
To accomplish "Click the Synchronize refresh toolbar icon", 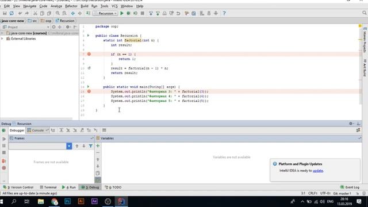I will [x=11, y=13].
